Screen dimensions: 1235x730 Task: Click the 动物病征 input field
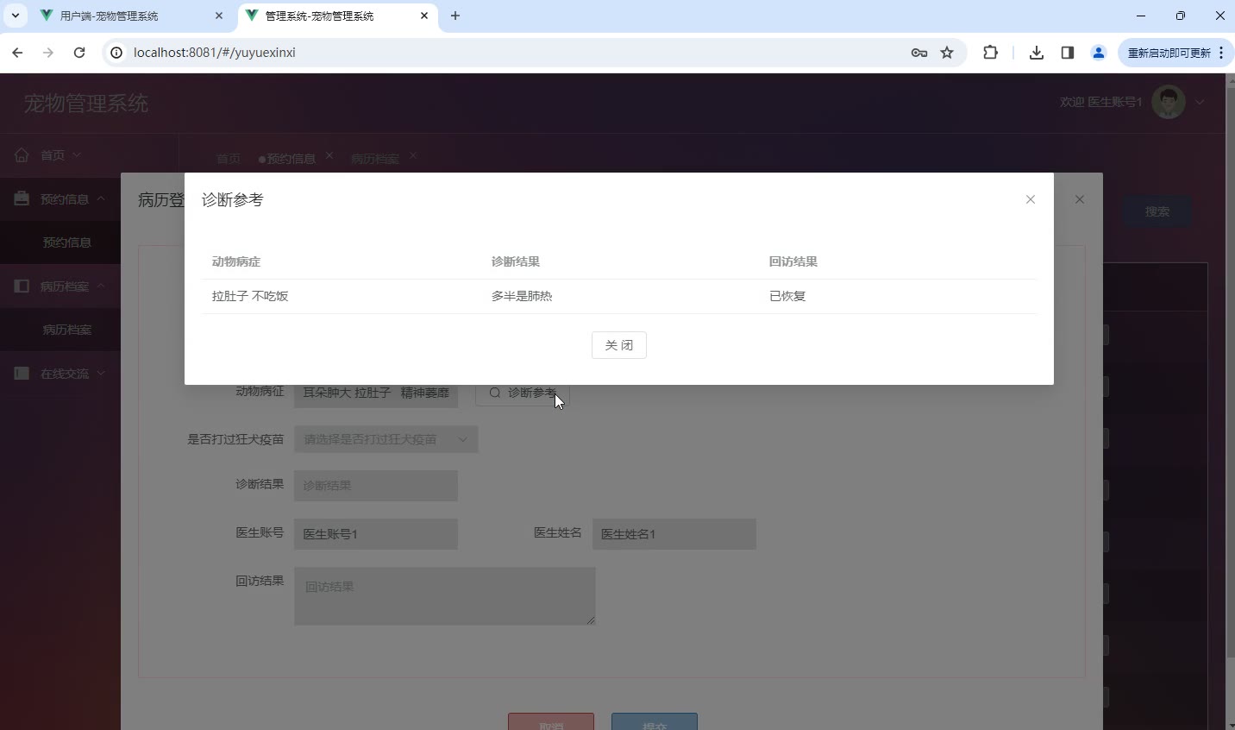(376, 393)
